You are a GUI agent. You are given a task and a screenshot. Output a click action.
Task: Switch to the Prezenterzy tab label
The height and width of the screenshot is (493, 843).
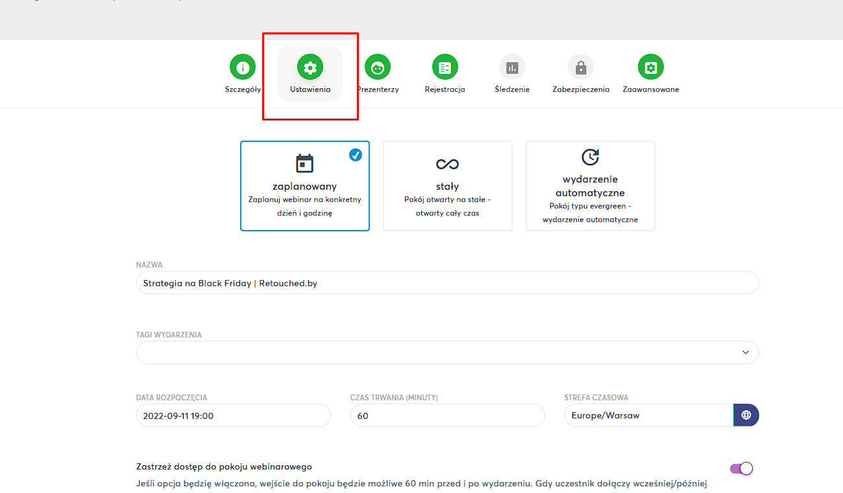coord(378,89)
